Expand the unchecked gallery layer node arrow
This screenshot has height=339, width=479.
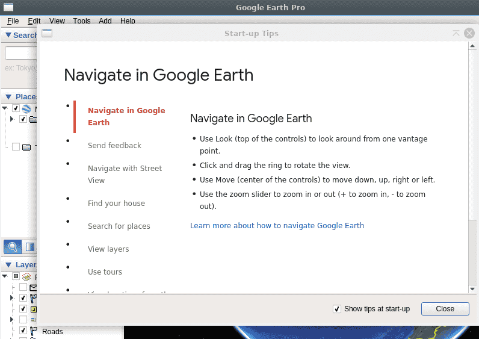[11, 320]
